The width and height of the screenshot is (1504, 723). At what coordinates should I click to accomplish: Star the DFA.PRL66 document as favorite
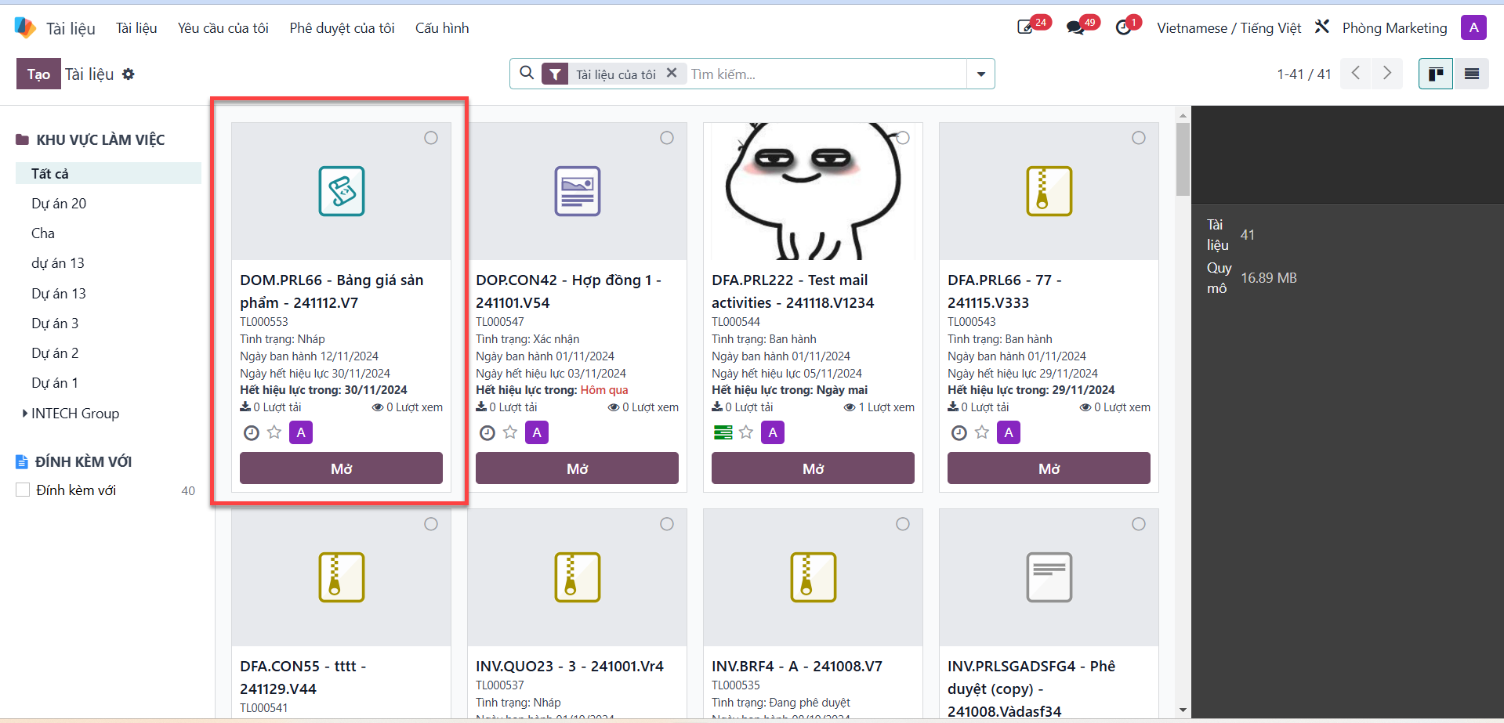[982, 432]
